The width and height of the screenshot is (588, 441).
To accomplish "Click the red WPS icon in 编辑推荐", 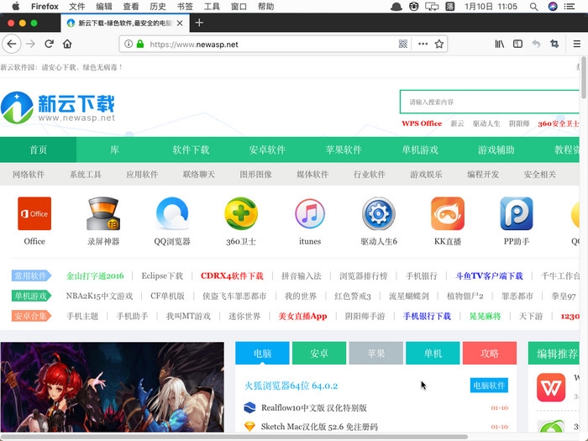I will click(x=550, y=387).
